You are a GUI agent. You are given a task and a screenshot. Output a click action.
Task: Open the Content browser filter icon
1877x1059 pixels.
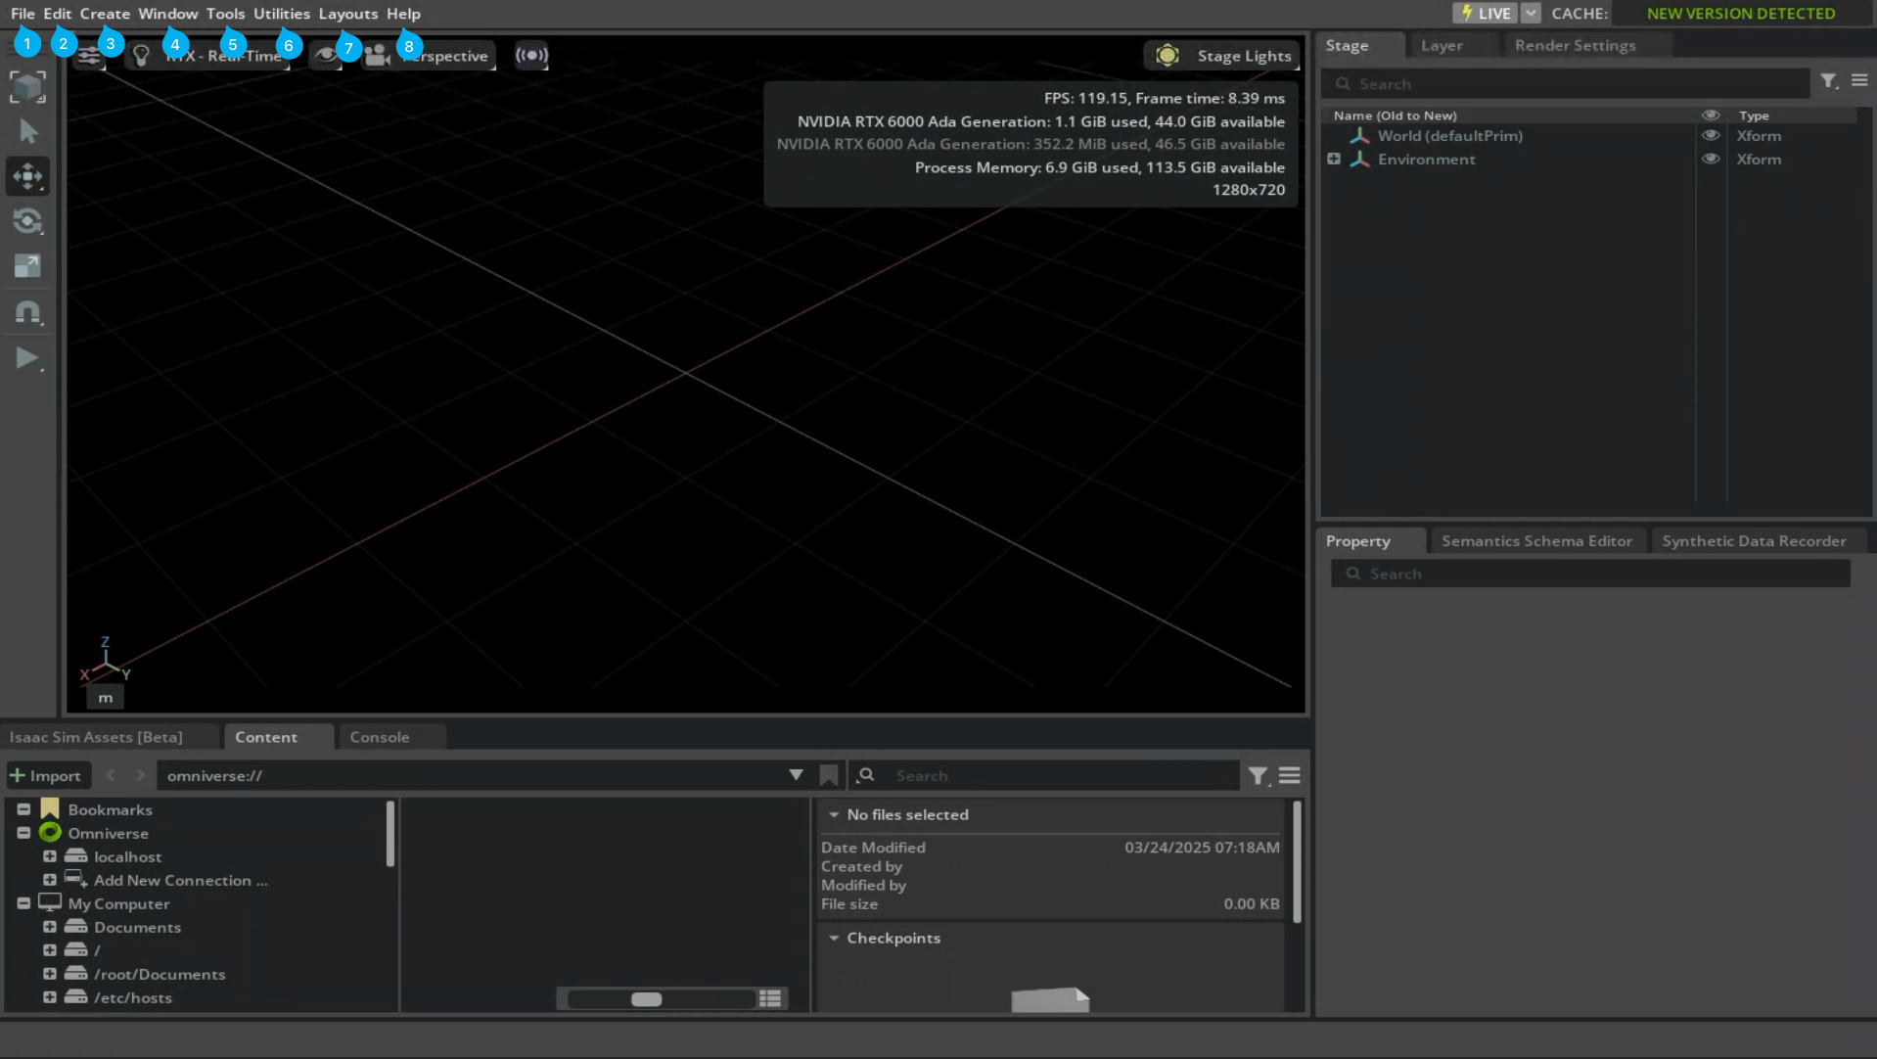(x=1259, y=775)
